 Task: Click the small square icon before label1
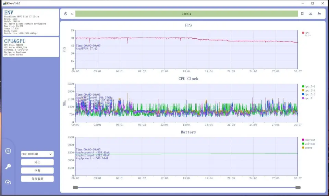(72, 14)
